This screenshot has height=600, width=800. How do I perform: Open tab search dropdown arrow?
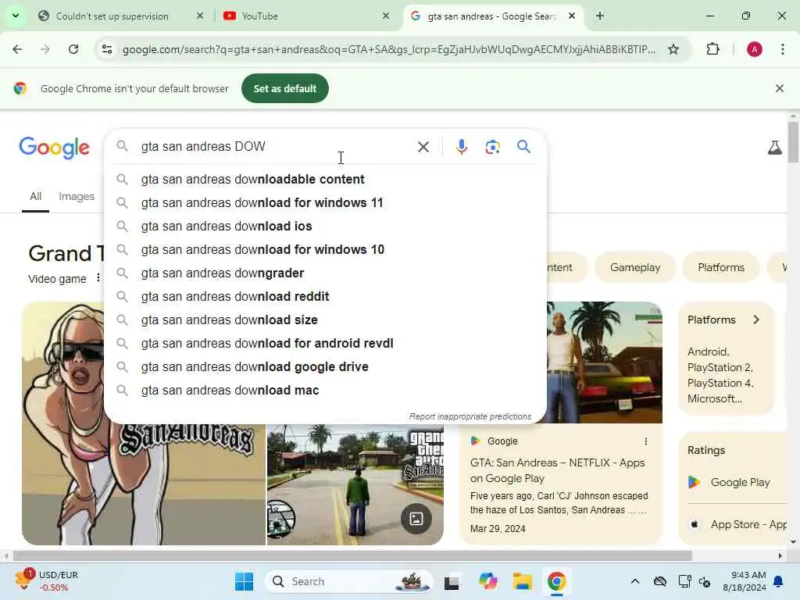tap(16, 16)
